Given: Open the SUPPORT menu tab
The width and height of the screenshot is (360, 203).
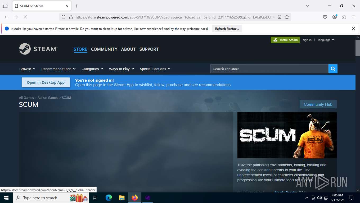Looking at the screenshot, I should (x=149, y=49).
